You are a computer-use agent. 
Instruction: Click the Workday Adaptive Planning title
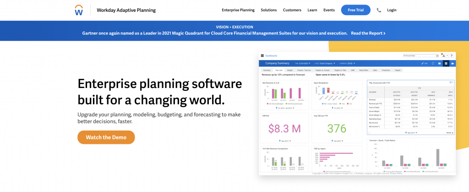(126, 10)
